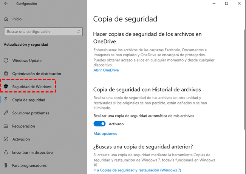Maximize the Configuración window
The image size is (246, 174).
[x=227, y=4]
